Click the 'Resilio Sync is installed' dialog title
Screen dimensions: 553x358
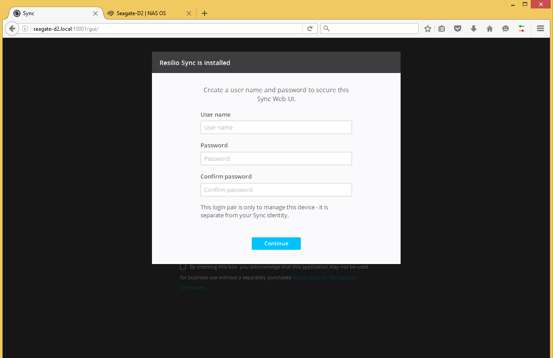[195, 63]
